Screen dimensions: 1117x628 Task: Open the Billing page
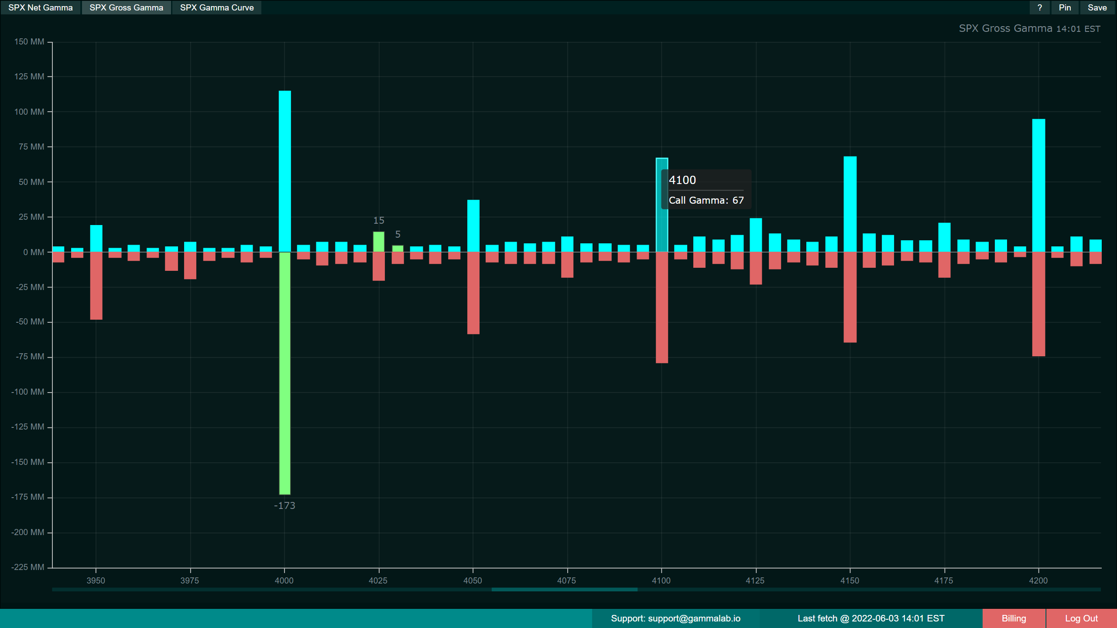point(1014,618)
